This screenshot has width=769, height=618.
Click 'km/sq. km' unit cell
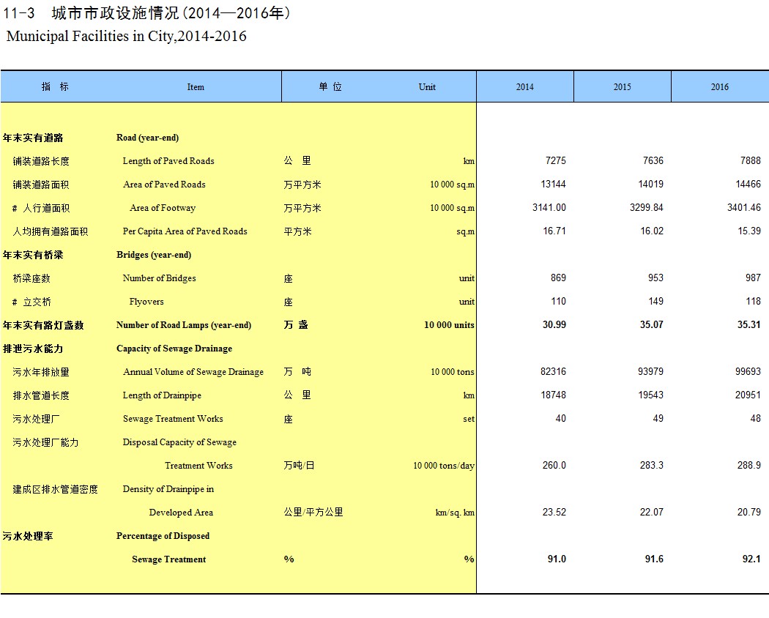click(455, 513)
